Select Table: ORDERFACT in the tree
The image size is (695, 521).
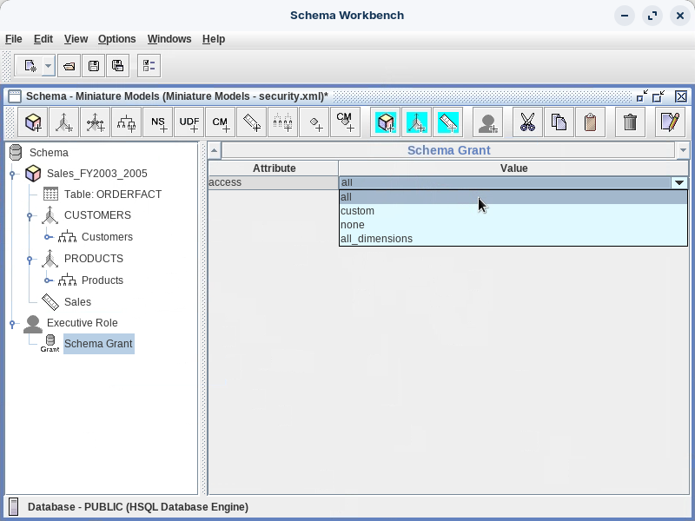112,195
